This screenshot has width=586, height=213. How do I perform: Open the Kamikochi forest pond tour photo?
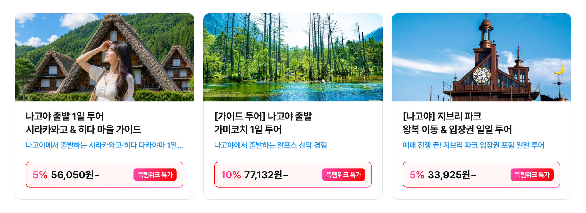pos(293,57)
